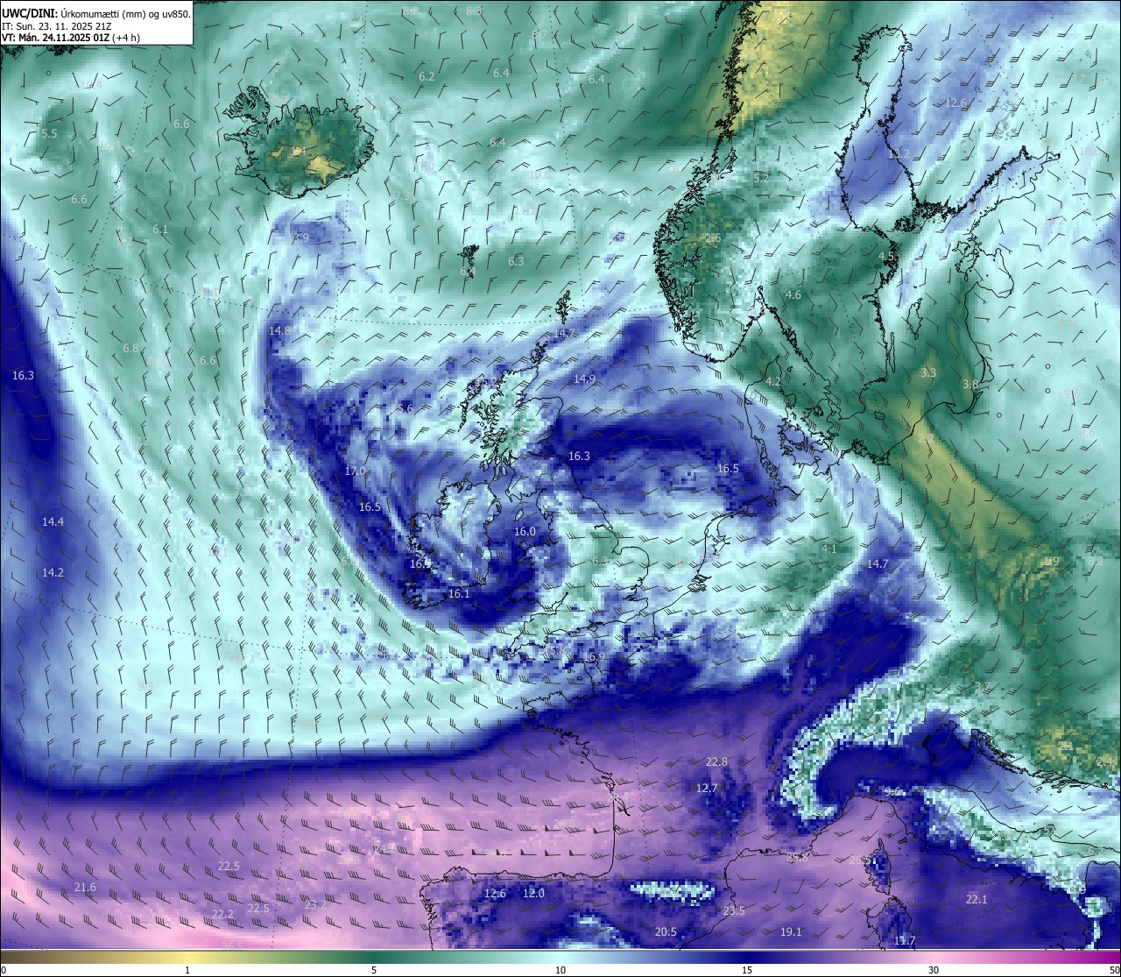1121x977 pixels.
Task: Click the 22.8 value label over France
Action: [x=717, y=761]
